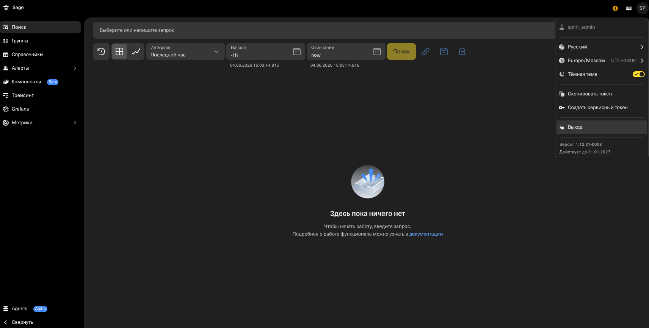The width and height of the screenshot is (649, 328).
Task: Save query floppy disk icon
Action: click(444, 52)
